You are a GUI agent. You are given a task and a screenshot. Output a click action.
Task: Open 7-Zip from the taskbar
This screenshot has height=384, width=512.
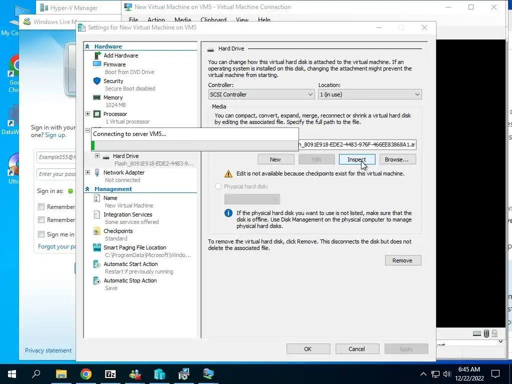coord(110,374)
